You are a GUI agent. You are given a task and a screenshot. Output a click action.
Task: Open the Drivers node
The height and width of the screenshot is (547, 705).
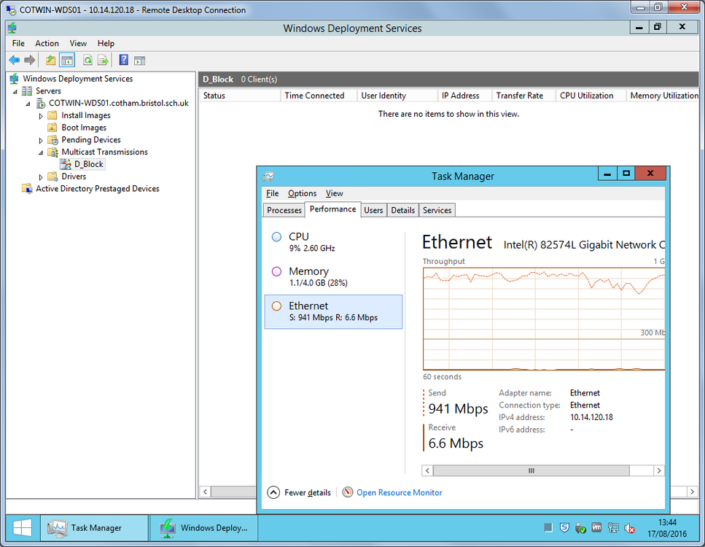(x=74, y=176)
